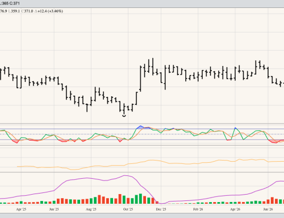Click the curved low marker under the lowest price bar
The height and width of the screenshot is (218, 284).
(124, 116)
